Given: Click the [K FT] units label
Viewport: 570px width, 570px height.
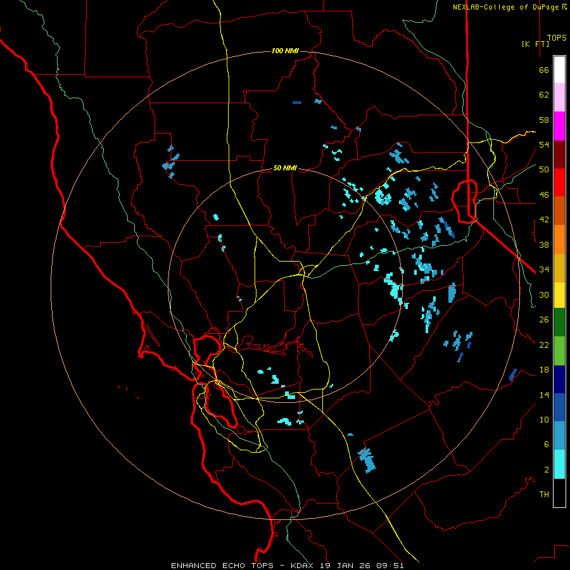Looking at the screenshot, I should click(x=535, y=44).
